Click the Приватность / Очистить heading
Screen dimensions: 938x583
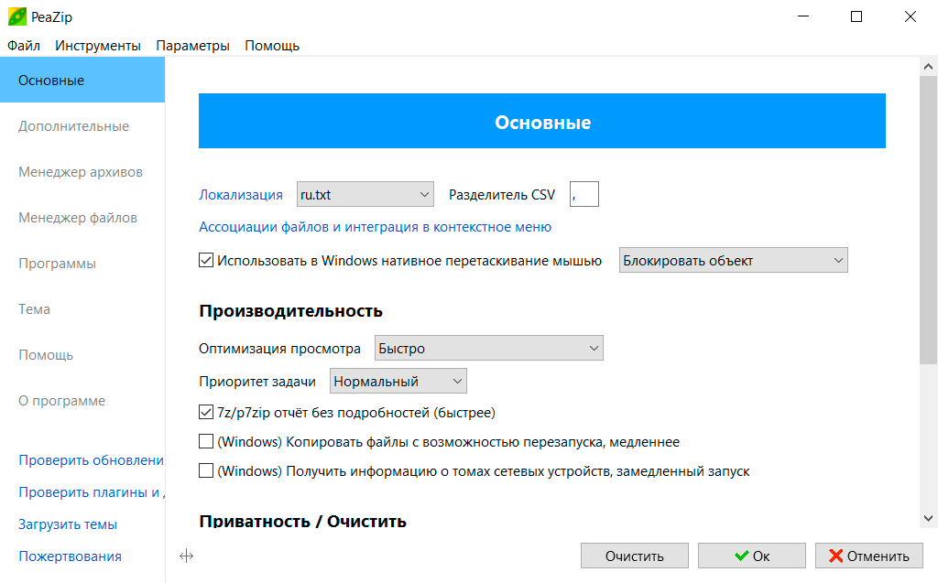[x=302, y=521]
